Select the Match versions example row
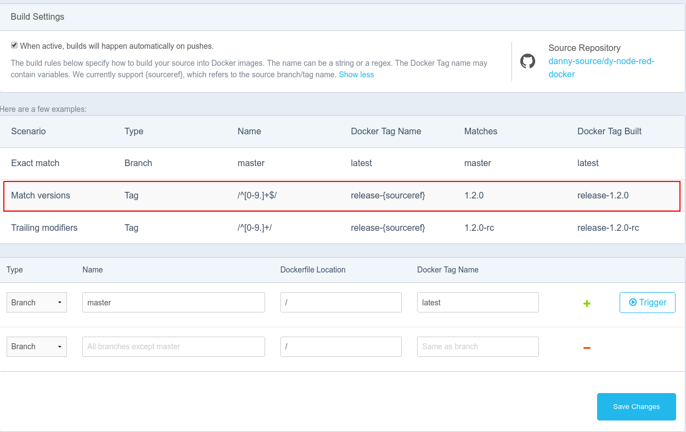This screenshot has width=686, height=432. [x=342, y=195]
